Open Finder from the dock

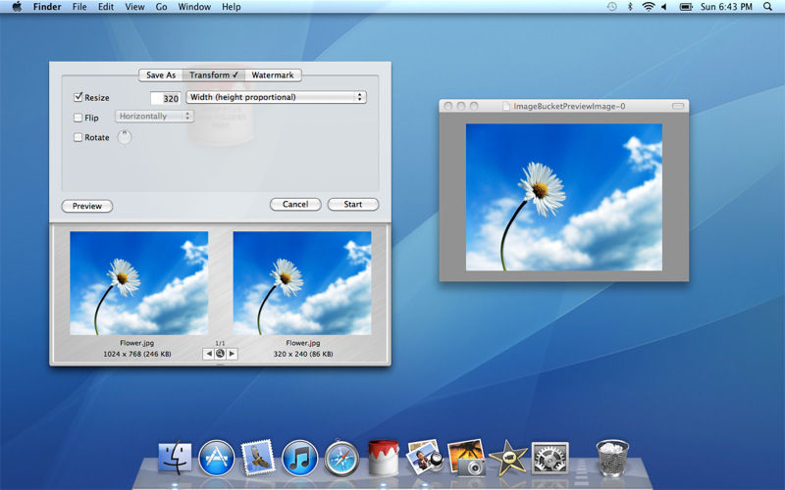175,458
